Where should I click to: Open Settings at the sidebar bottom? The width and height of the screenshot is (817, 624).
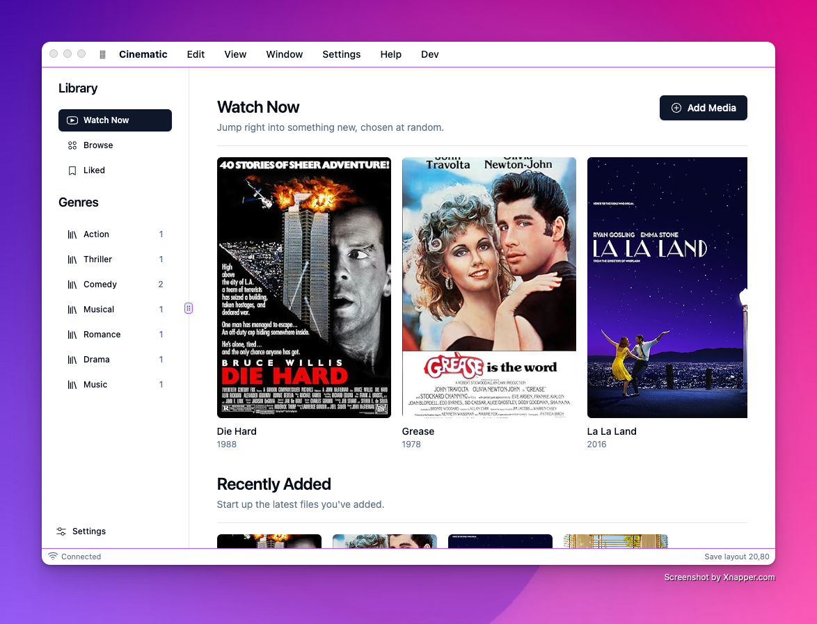point(81,531)
